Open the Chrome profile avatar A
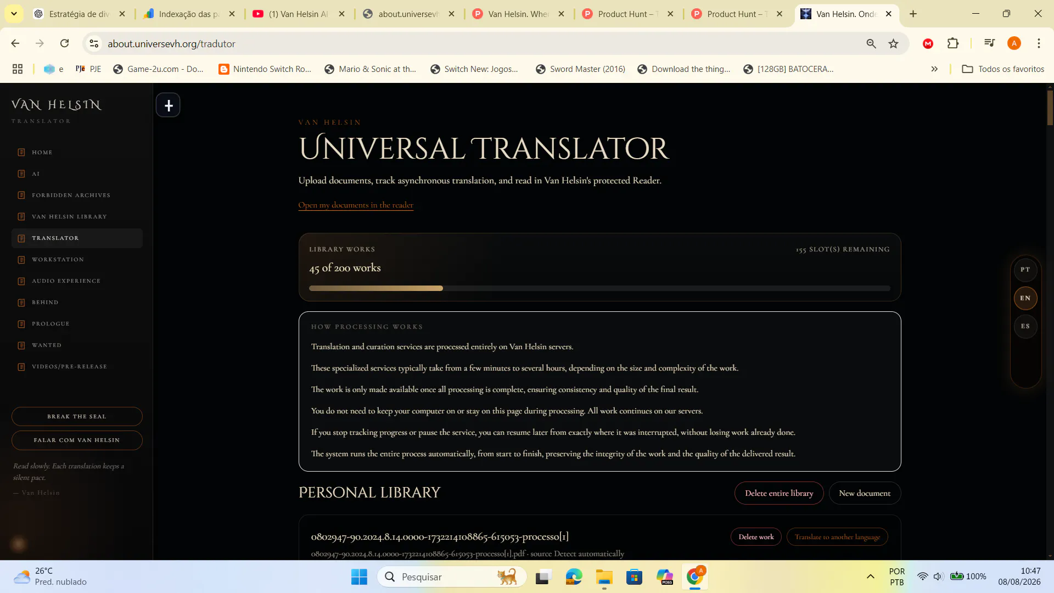The image size is (1054, 593). pyautogui.click(x=1014, y=43)
